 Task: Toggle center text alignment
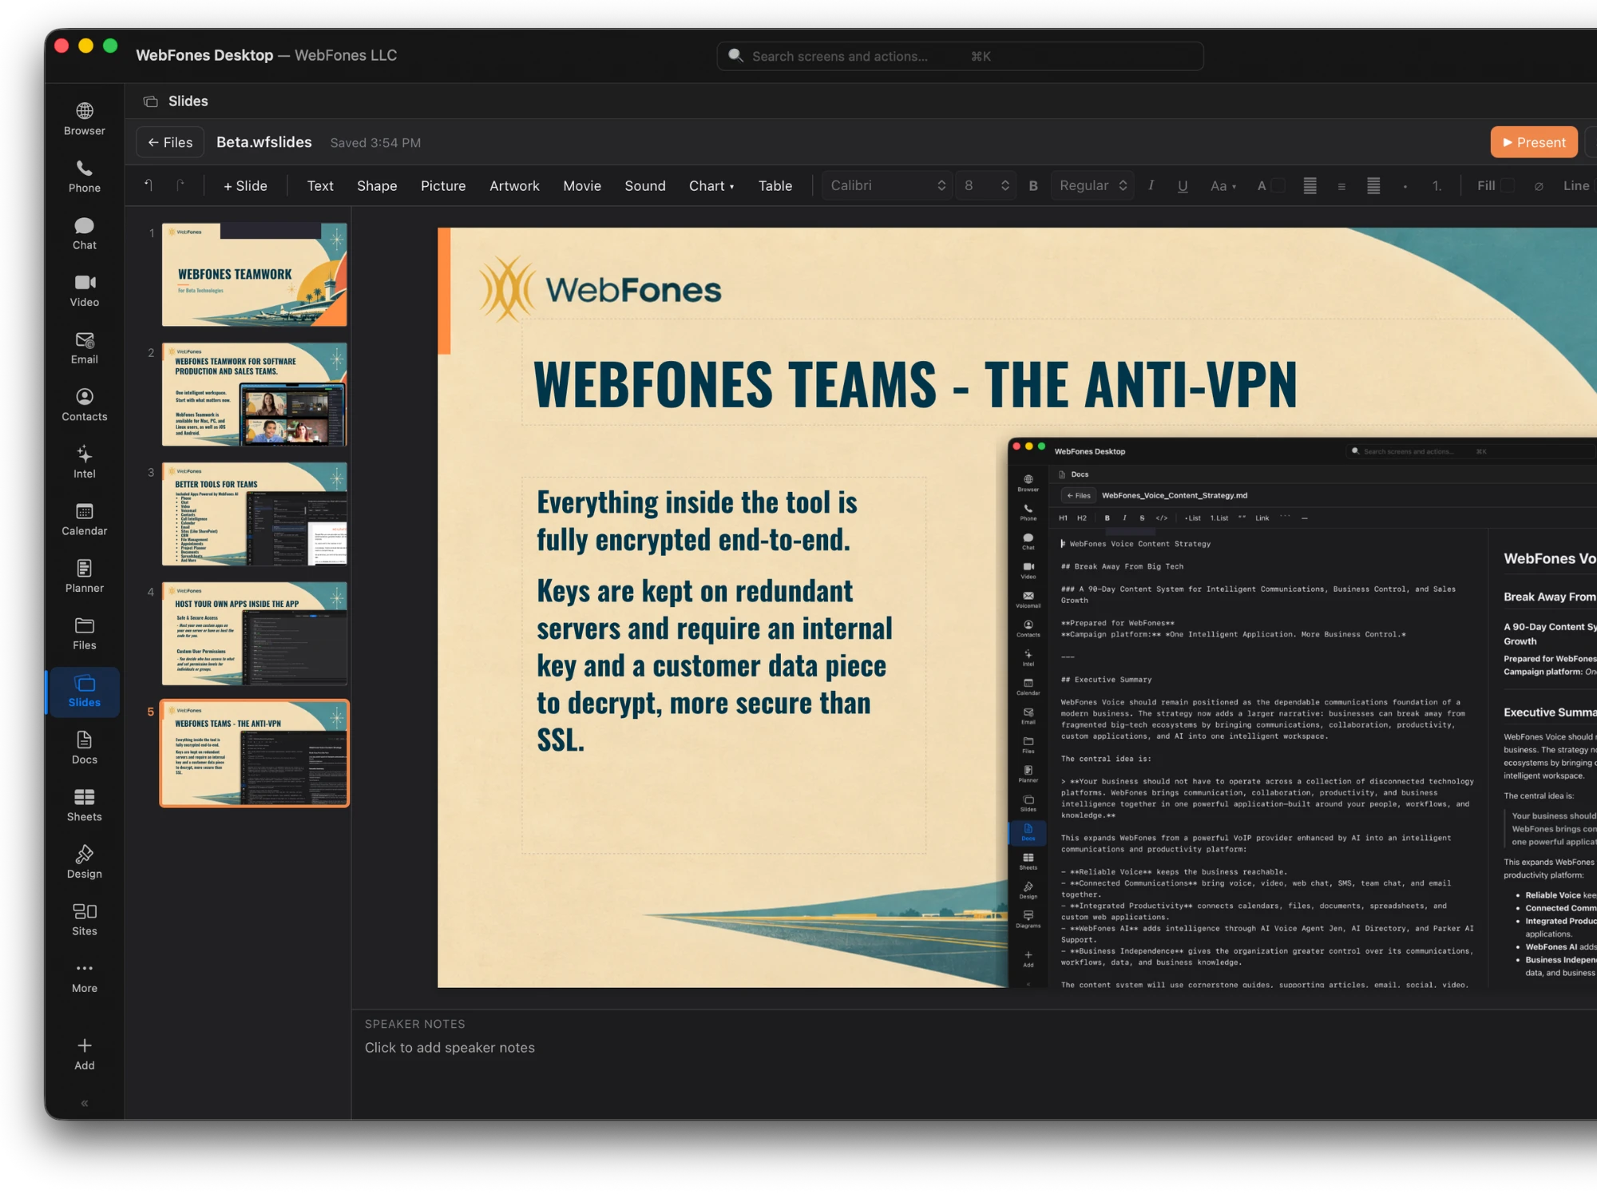(x=1341, y=186)
